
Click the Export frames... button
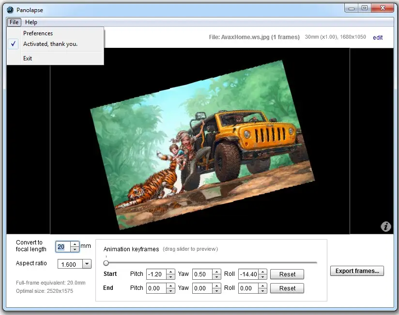[x=357, y=271]
